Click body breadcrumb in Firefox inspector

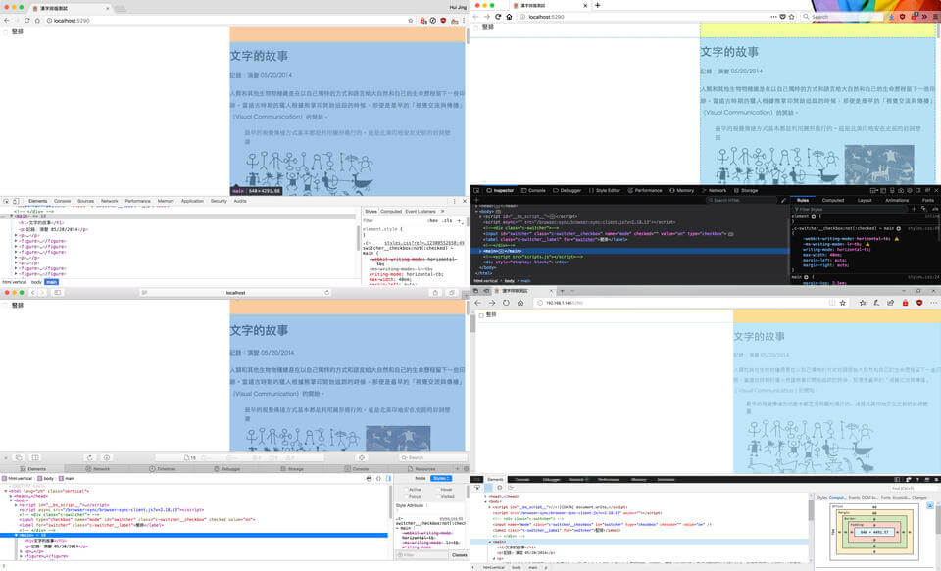pos(510,281)
